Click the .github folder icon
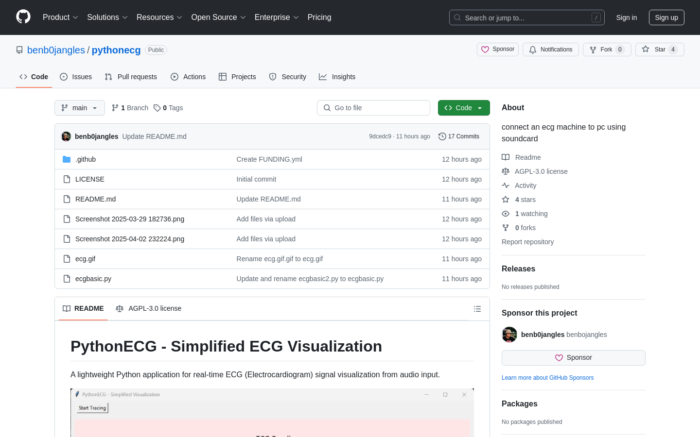 (67, 159)
